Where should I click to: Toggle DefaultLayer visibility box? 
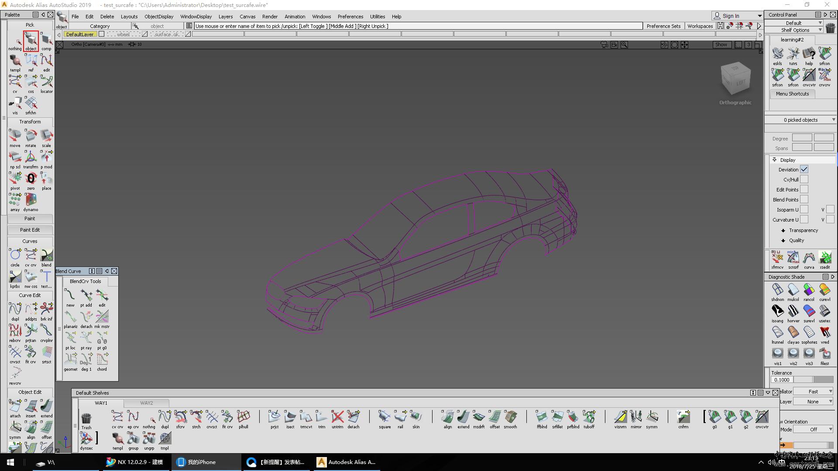click(x=101, y=34)
